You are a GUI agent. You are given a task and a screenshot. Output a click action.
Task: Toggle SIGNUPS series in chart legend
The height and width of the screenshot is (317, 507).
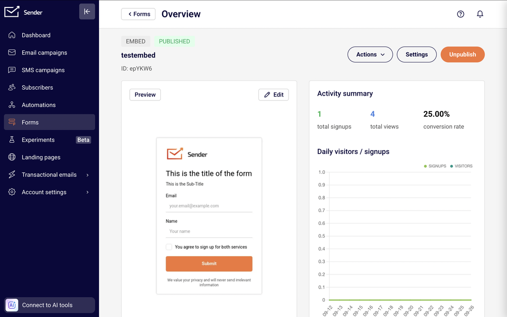435,166
